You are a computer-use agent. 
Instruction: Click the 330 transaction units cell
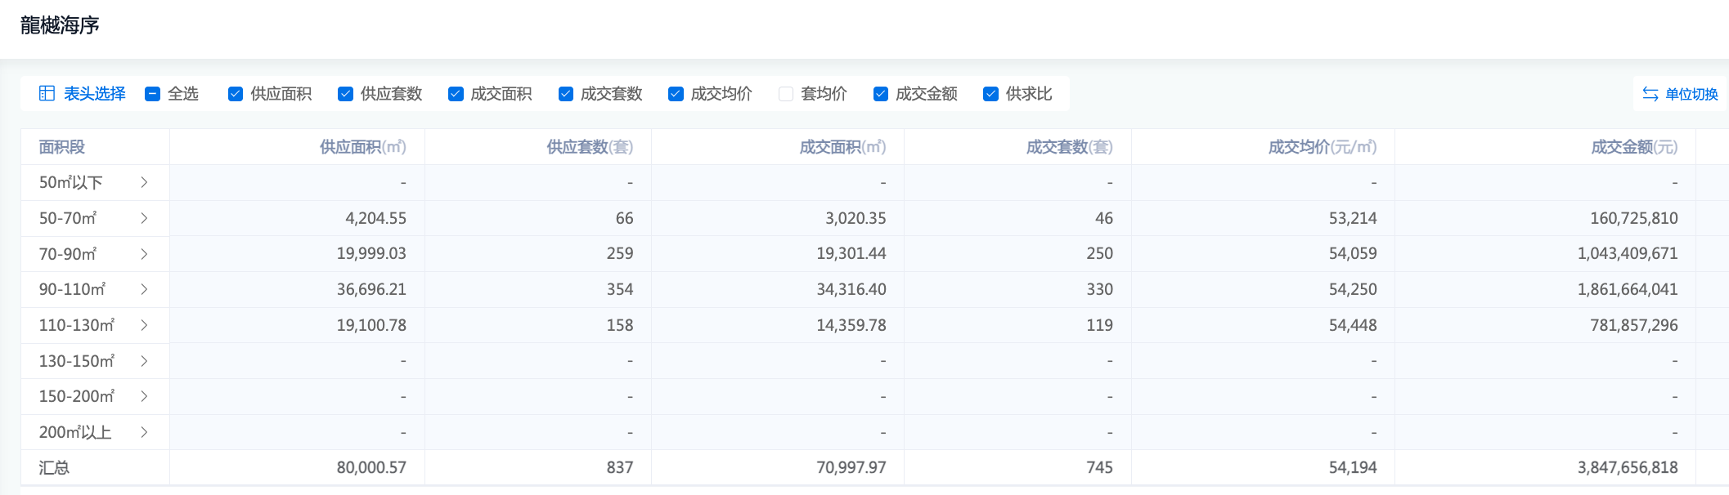1099,289
